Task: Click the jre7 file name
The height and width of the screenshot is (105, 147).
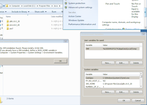Action: (11, 29)
